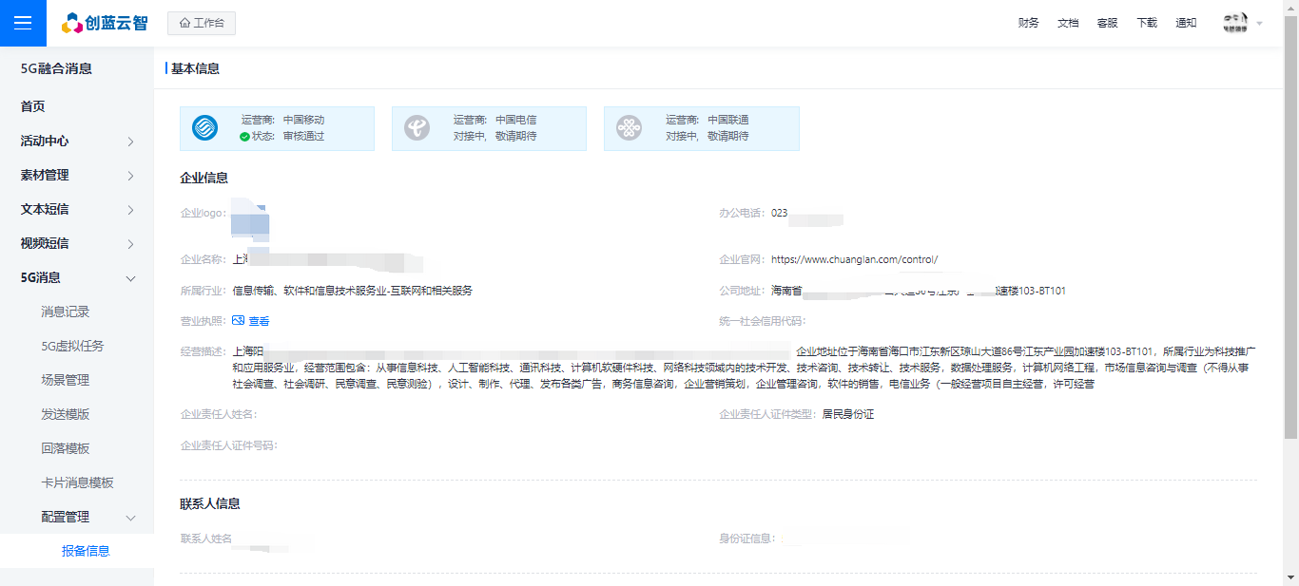Click 运营商: 中国联通 text

pyautogui.click(x=707, y=120)
